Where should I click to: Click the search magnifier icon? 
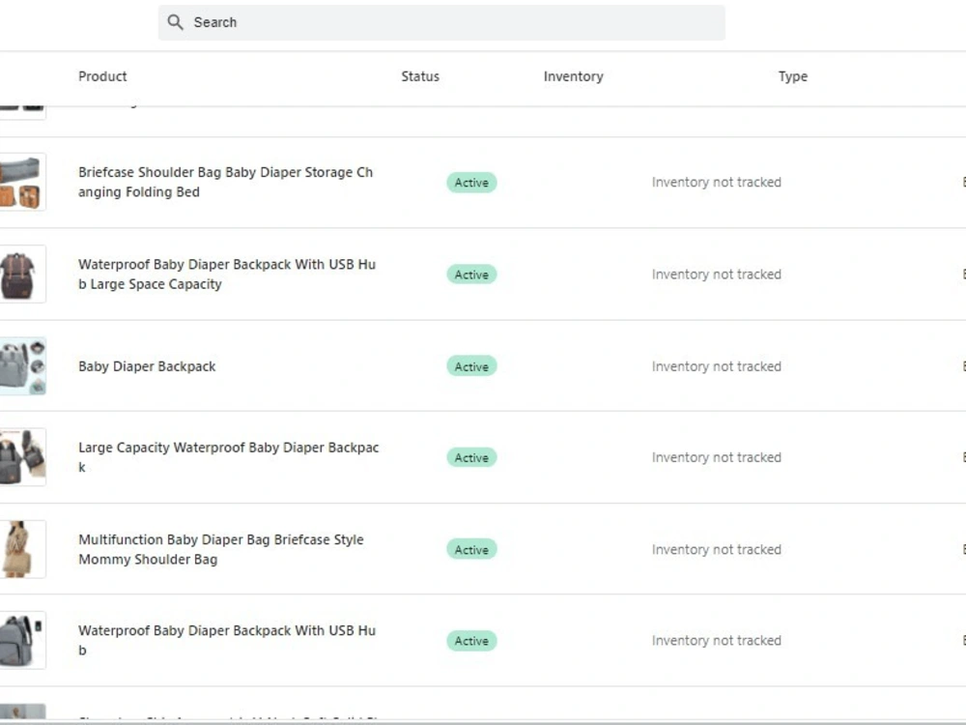pos(175,22)
